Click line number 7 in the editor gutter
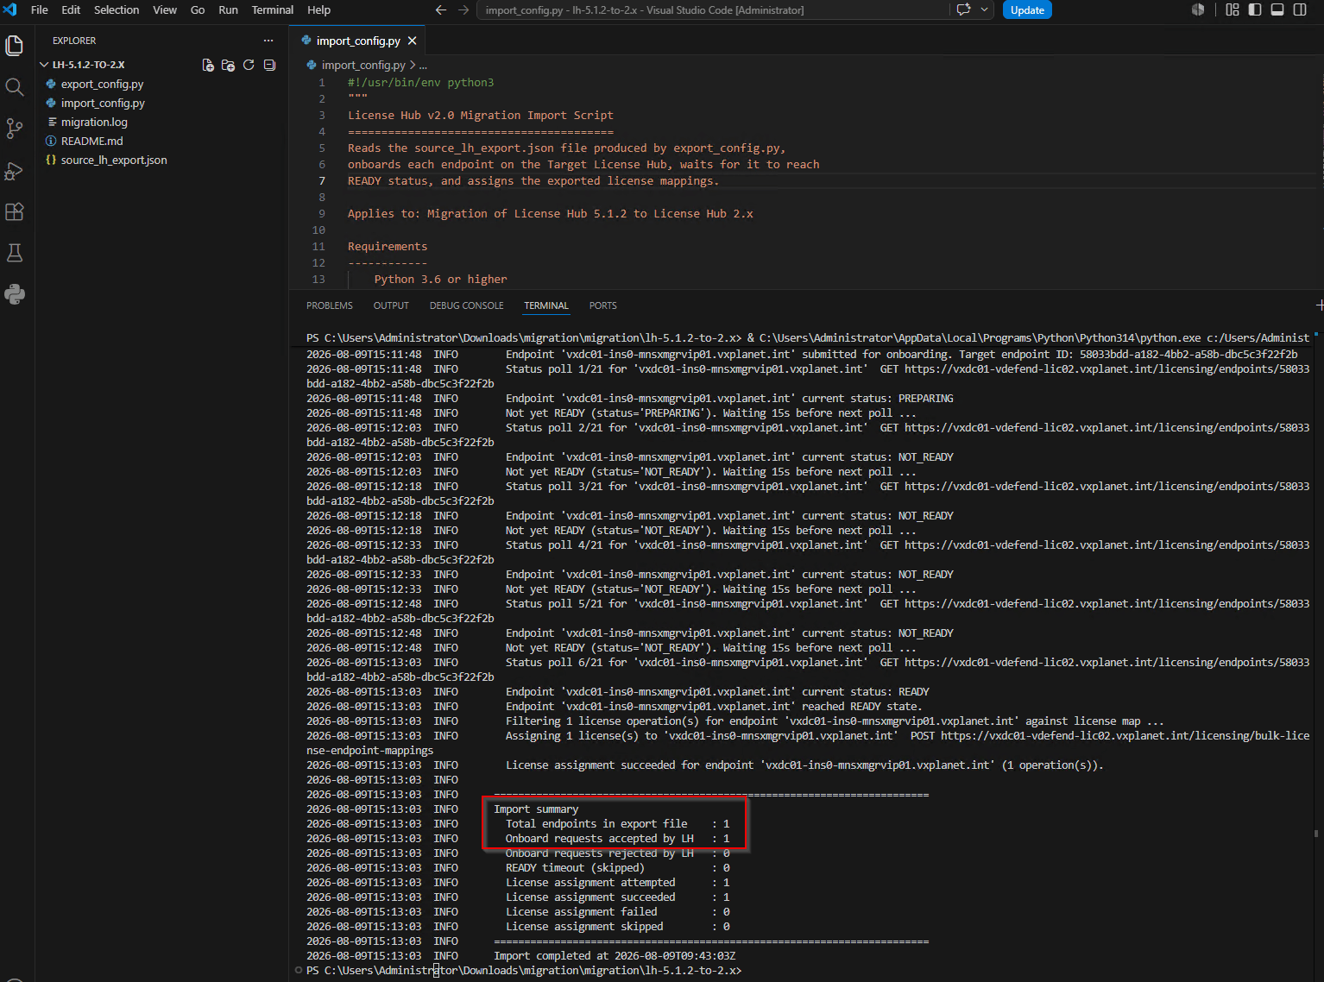 [x=322, y=180]
